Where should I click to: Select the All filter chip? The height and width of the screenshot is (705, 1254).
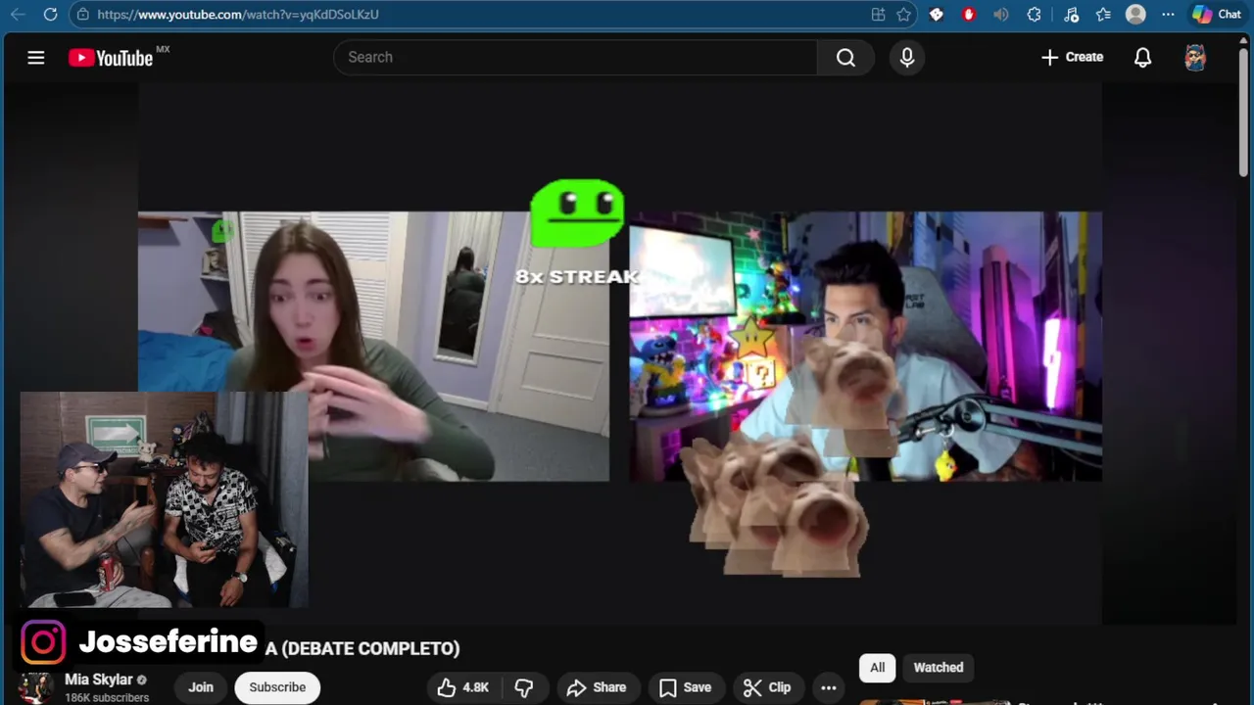(877, 668)
